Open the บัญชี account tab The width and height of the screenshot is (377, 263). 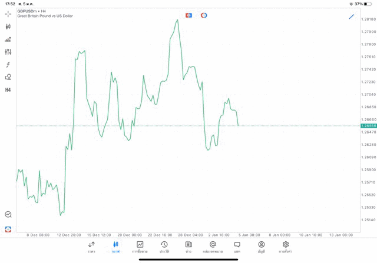[x=261, y=247]
